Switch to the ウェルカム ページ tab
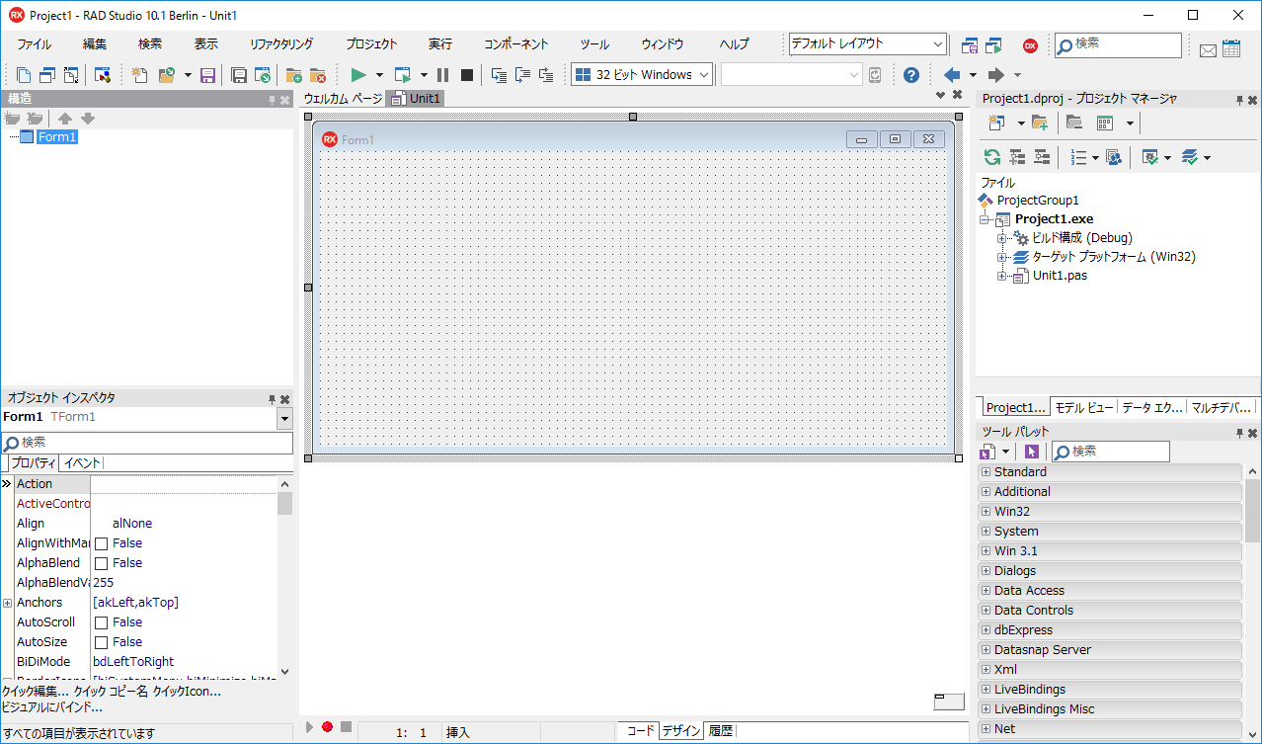Image resolution: width=1262 pixels, height=744 pixels. pos(343,99)
